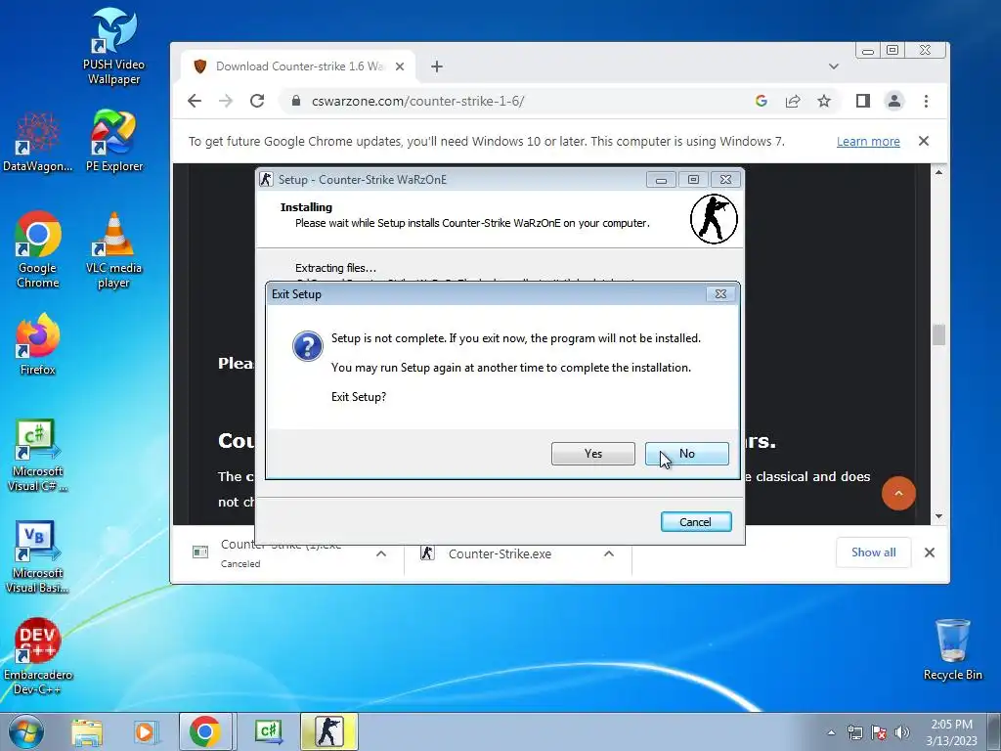The height and width of the screenshot is (751, 1001).
Task: Click Show all downloads
Action: coord(873,552)
